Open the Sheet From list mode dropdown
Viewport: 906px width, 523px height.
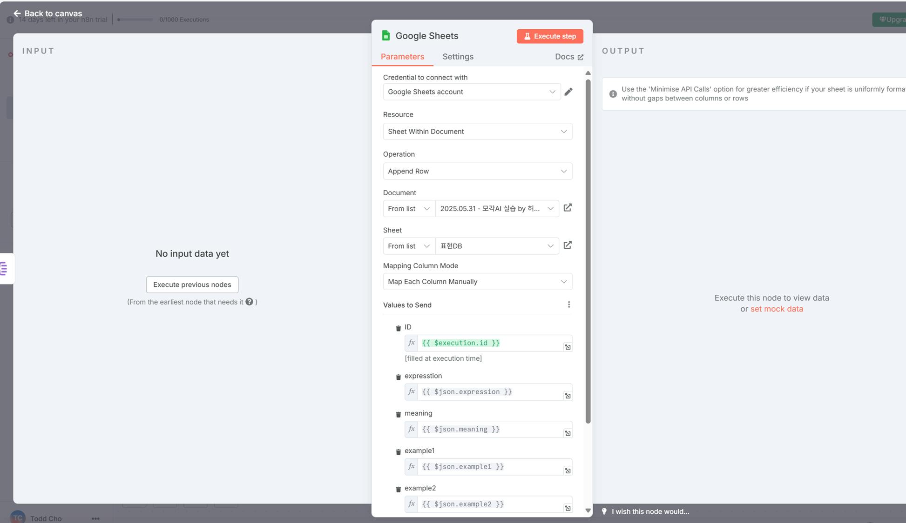(x=409, y=246)
